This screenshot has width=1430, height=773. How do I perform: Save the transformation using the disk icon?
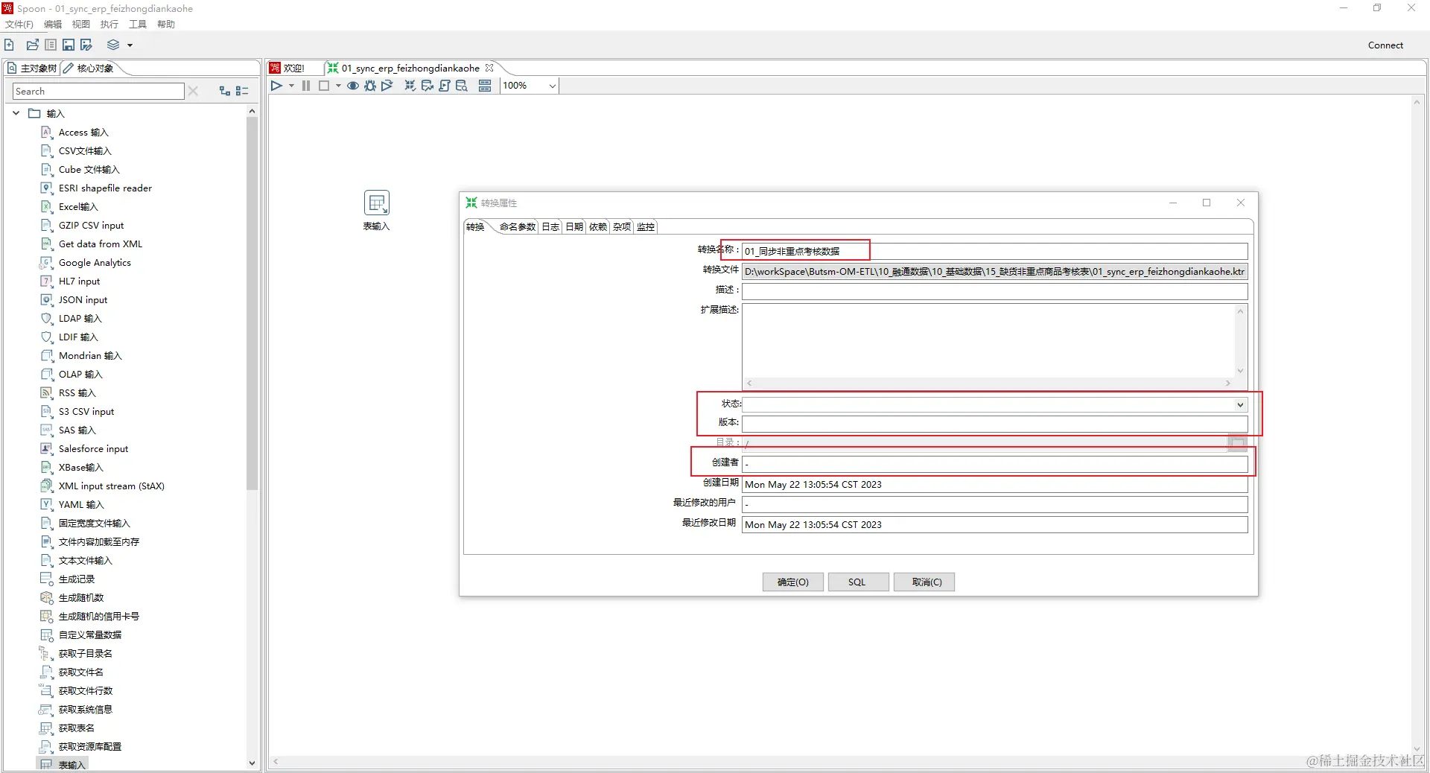click(x=69, y=45)
